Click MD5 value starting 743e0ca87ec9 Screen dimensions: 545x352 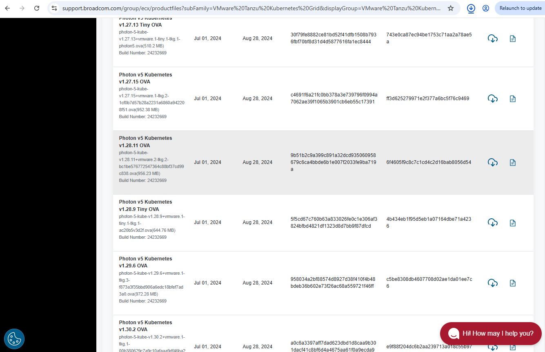pyautogui.click(x=429, y=38)
